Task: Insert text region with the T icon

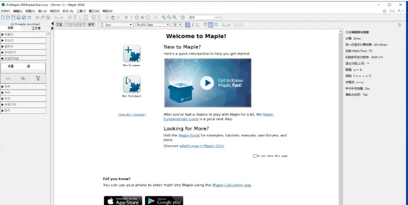Action: click(x=75, y=17)
